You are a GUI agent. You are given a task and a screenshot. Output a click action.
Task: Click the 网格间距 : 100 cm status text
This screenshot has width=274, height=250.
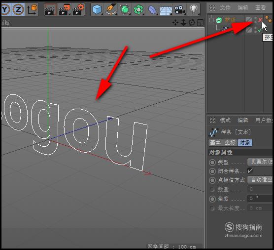coord(172,247)
